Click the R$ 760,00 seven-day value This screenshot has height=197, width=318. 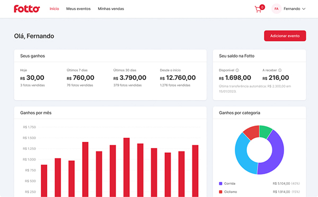(81, 78)
